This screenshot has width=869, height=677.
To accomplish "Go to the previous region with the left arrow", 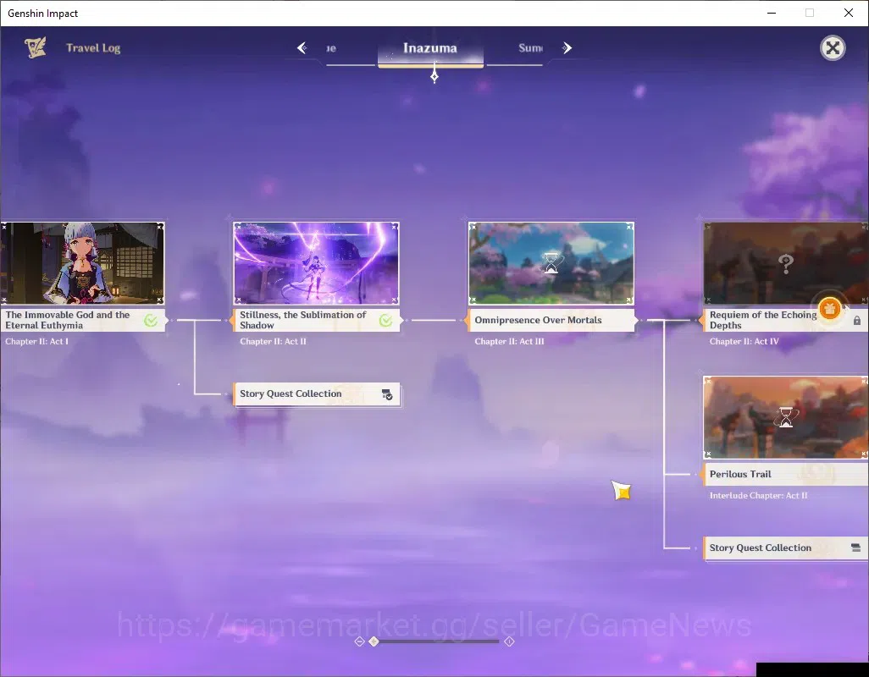I will (302, 48).
